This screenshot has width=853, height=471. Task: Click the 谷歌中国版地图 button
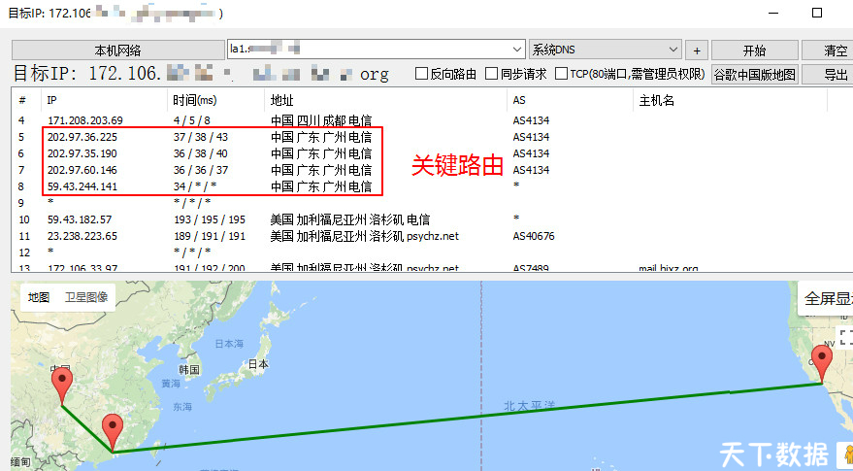tap(754, 74)
